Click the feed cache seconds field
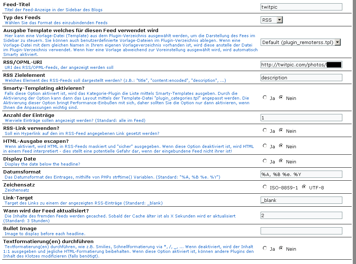The height and width of the screenshot is (264, 356). [x=301, y=215]
